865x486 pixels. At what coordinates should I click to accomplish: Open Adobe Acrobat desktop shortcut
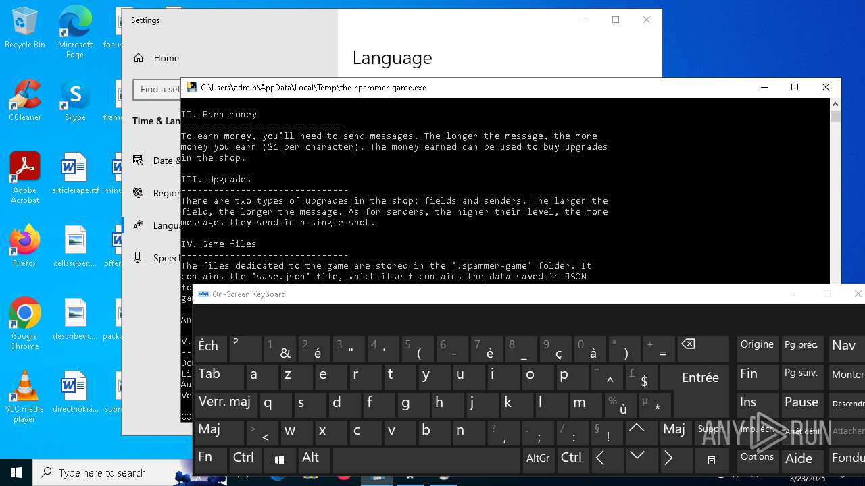coord(25,178)
